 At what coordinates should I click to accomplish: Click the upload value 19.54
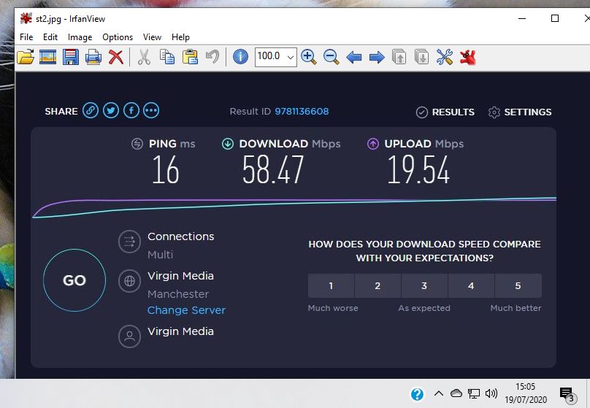tap(418, 170)
